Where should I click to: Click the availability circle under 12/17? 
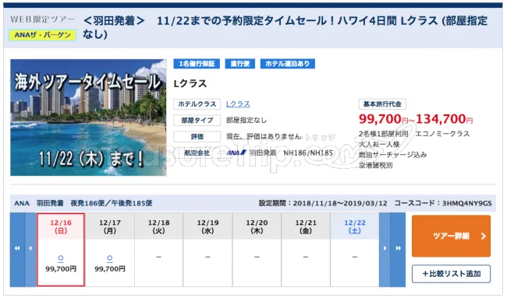click(x=110, y=258)
